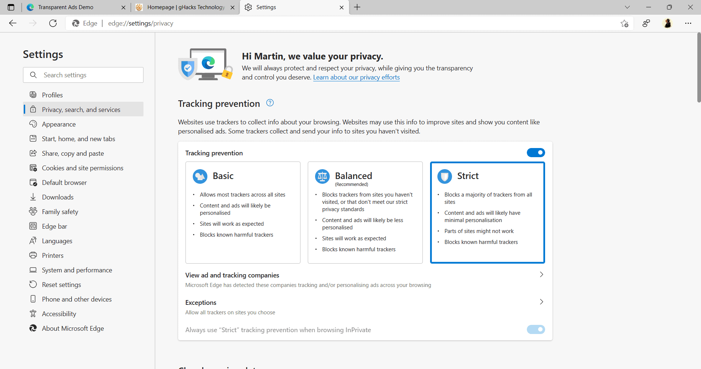This screenshot has height=369, width=701.
Task: Open System and performance settings
Action: (77, 270)
